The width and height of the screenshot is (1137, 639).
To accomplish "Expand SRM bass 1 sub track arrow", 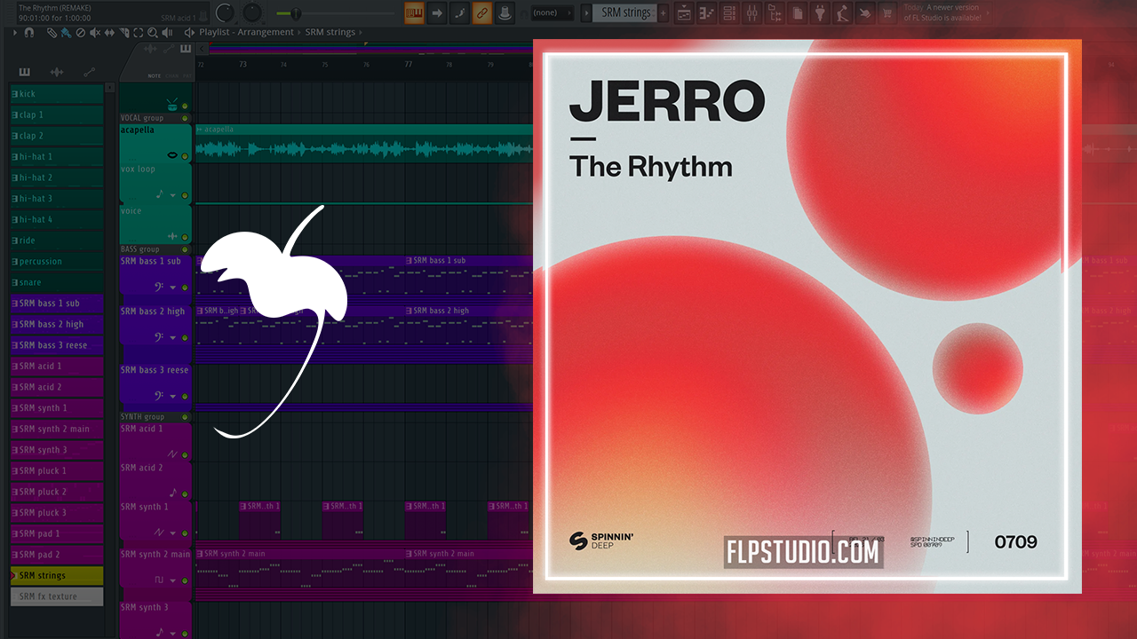I will coord(172,288).
